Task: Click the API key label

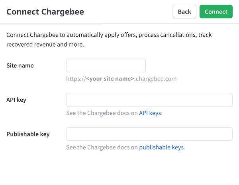Action: coord(16,100)
